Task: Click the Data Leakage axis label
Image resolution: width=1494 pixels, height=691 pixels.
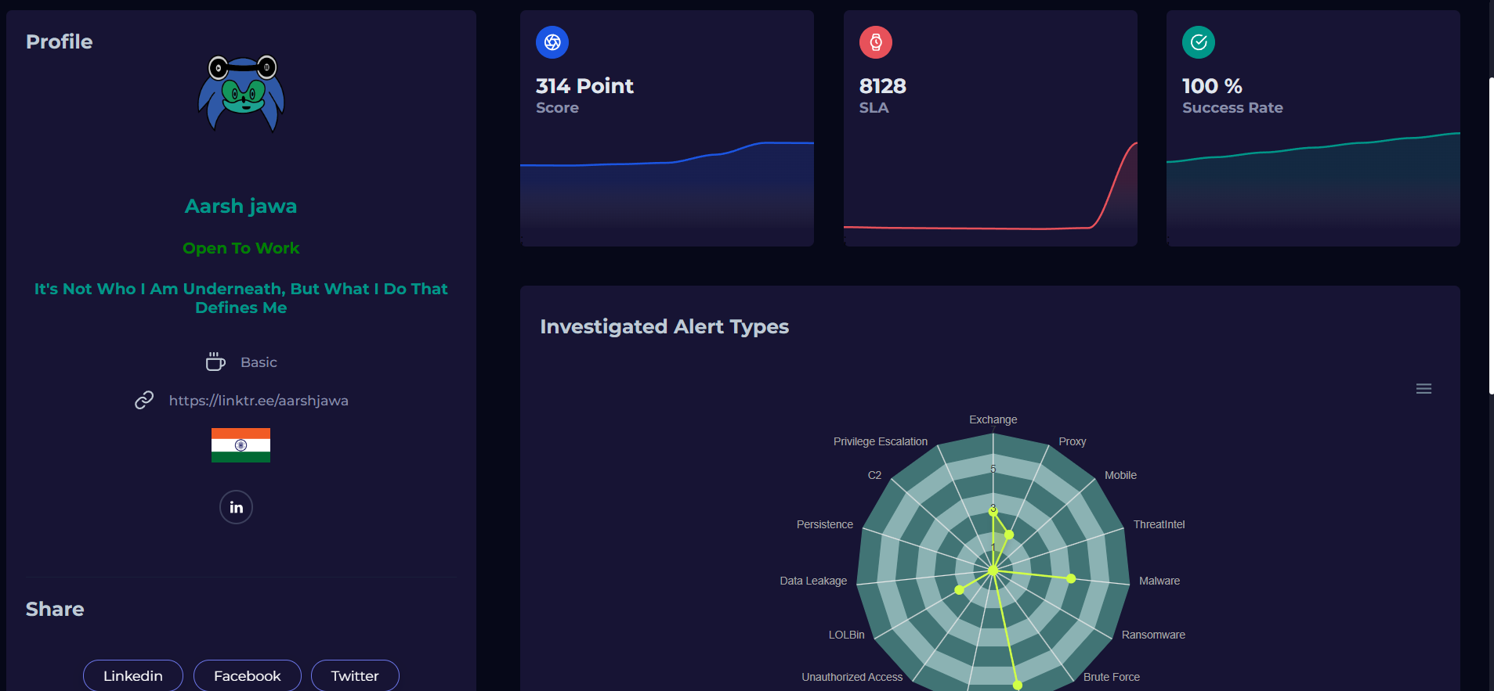Action: [x=813, y=581]
